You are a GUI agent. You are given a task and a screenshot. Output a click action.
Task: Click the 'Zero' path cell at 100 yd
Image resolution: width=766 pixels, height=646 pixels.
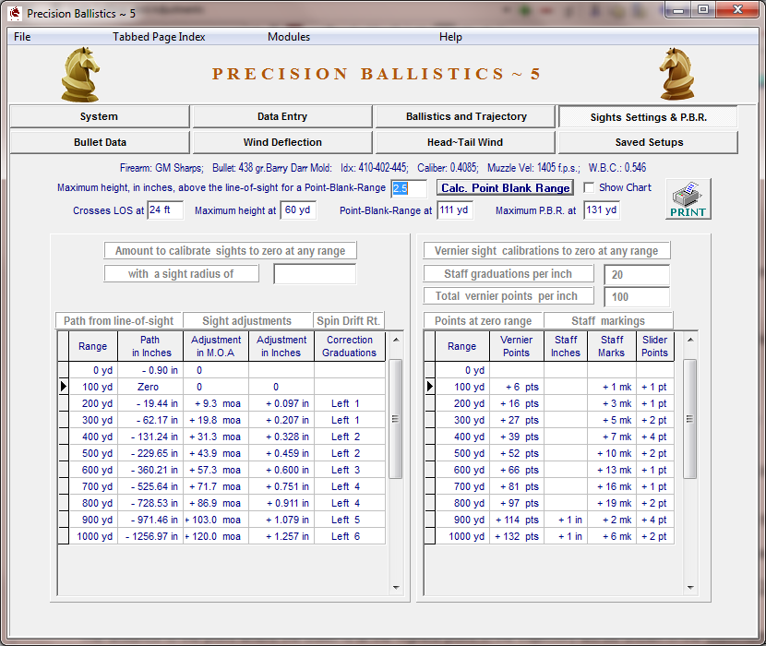(x=150, y=387)
